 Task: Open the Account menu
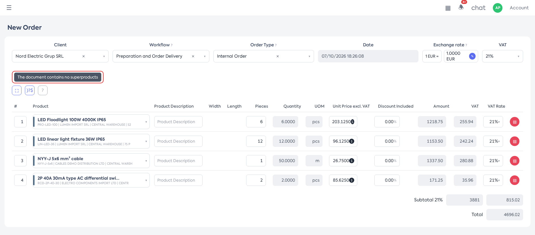[519, 8]
